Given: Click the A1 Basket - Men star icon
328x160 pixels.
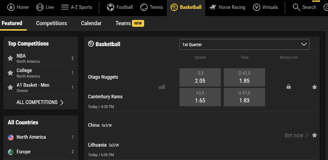Looking at the screenshot, I should [10, 87].
